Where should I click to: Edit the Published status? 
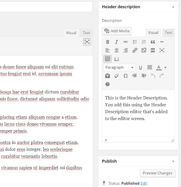144,183
